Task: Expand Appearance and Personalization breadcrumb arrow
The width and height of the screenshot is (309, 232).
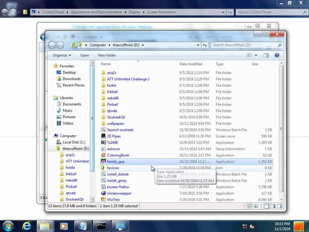Action: [x=125, y=12]
